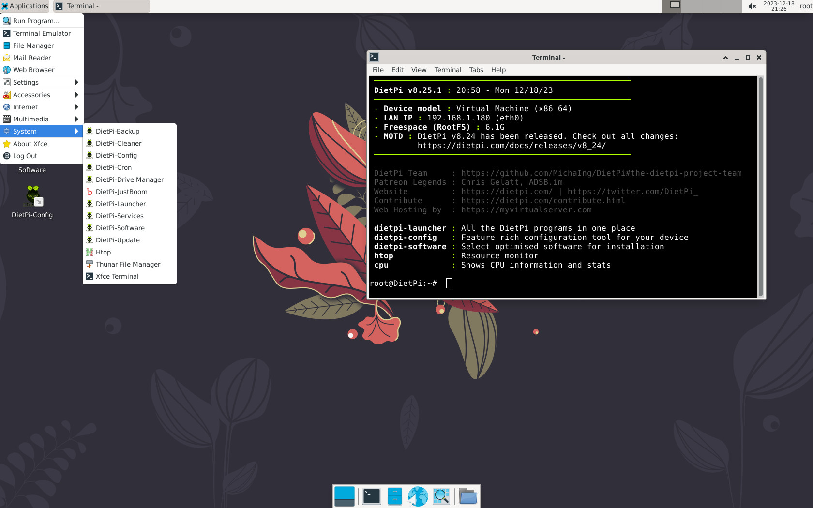Open the Applications menu button
The image size is (813, 508).
pyautogui.click(x=25, y=6)
